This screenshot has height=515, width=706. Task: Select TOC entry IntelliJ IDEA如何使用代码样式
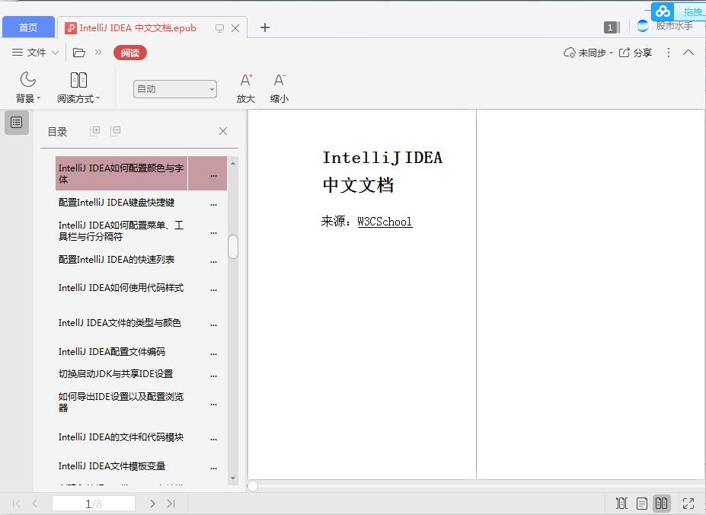pyautogui.click(x=120, y=288)
